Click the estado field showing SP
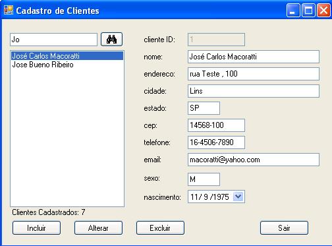This screenshot has height=246, width=332. click(204, 108)
